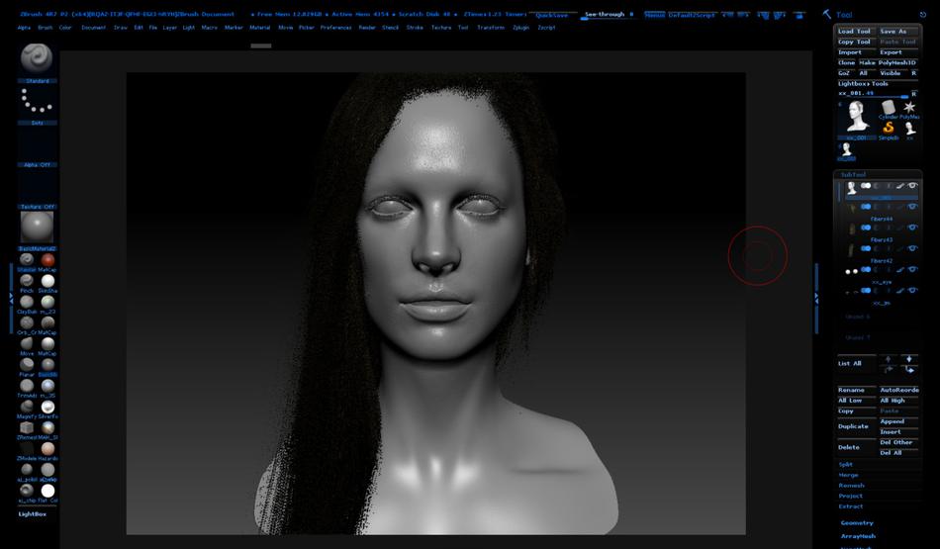
Task: Expand the Merge section in SubTool
Action: coord(848,475)
